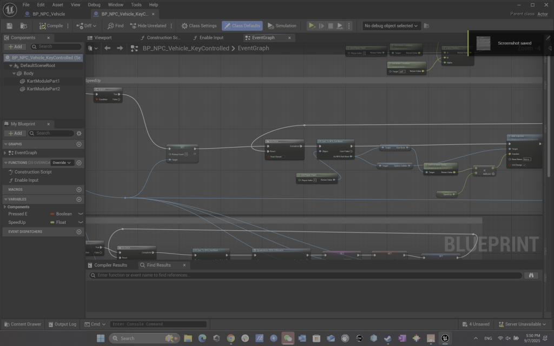The image size is (554, 346).
Task: Collapse the Body component tree node
Action: 13,73
